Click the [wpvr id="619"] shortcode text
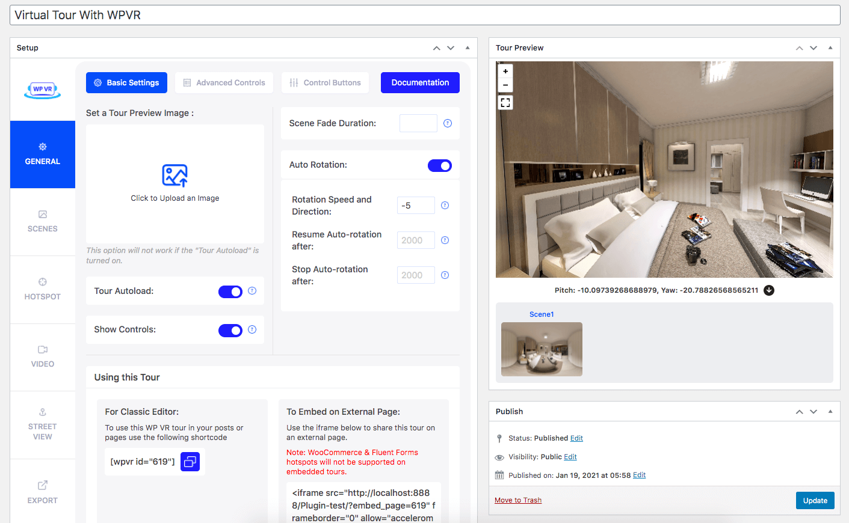This screenshot has width=849, height=523. coord(143,462)
